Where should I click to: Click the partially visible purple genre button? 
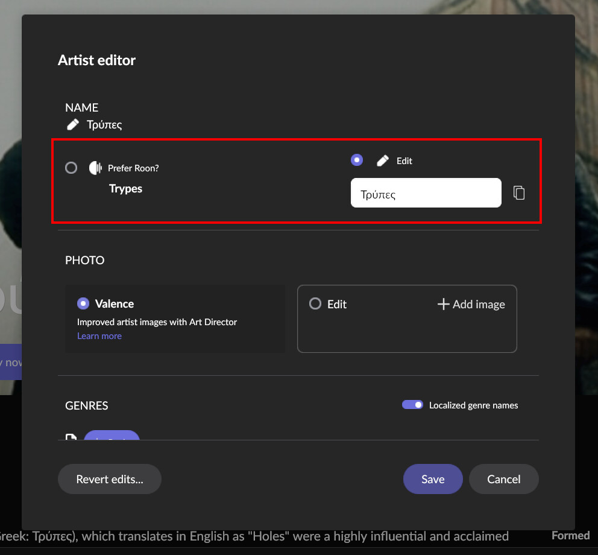pos(112,436)
